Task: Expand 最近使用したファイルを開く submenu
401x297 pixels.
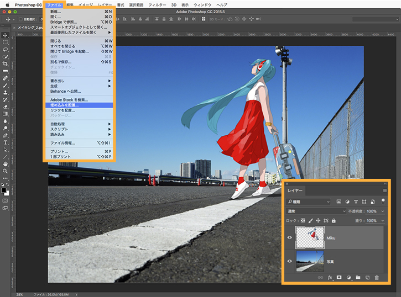Action: pos(79,33)
